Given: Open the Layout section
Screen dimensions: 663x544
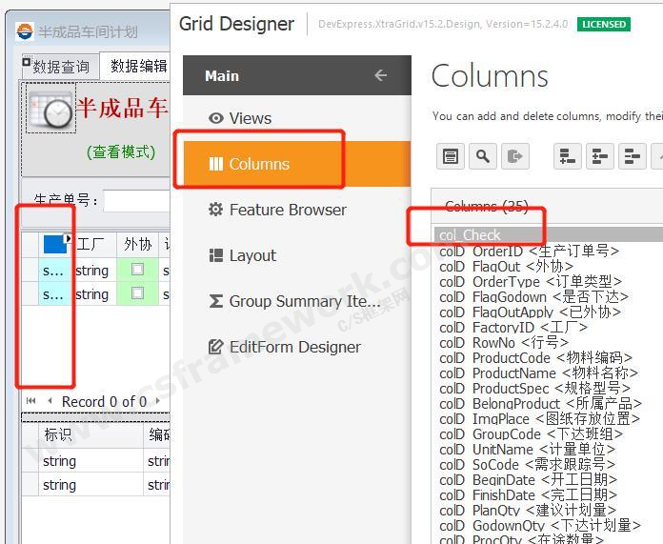Looking at the screenshot, I should 252,255.
